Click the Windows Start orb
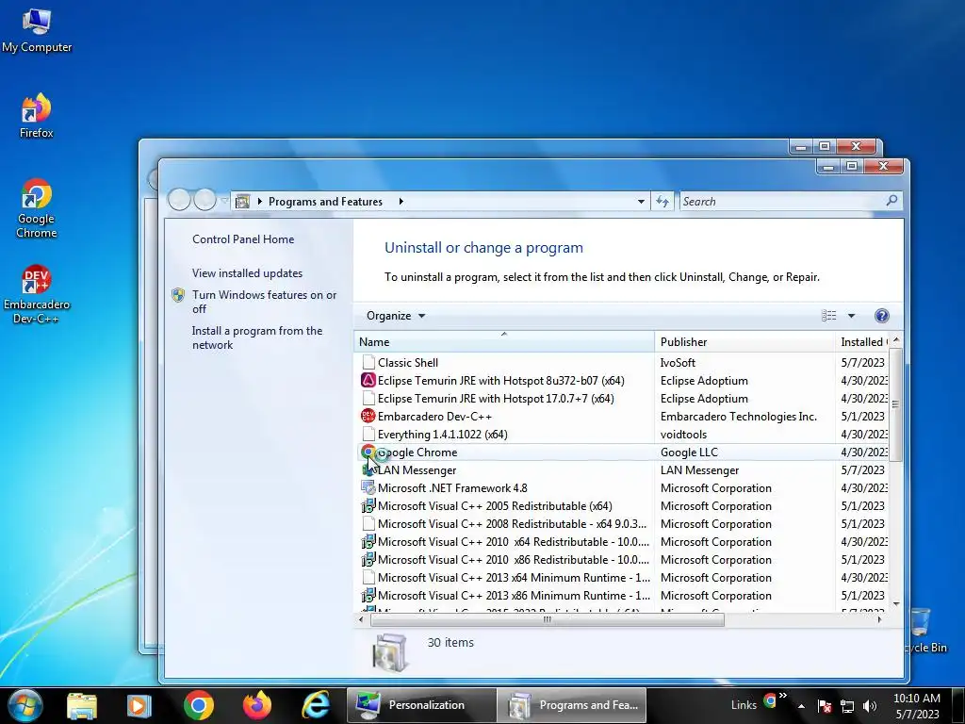This screenshot has height=724, width=965. click(x=25, y=705)
